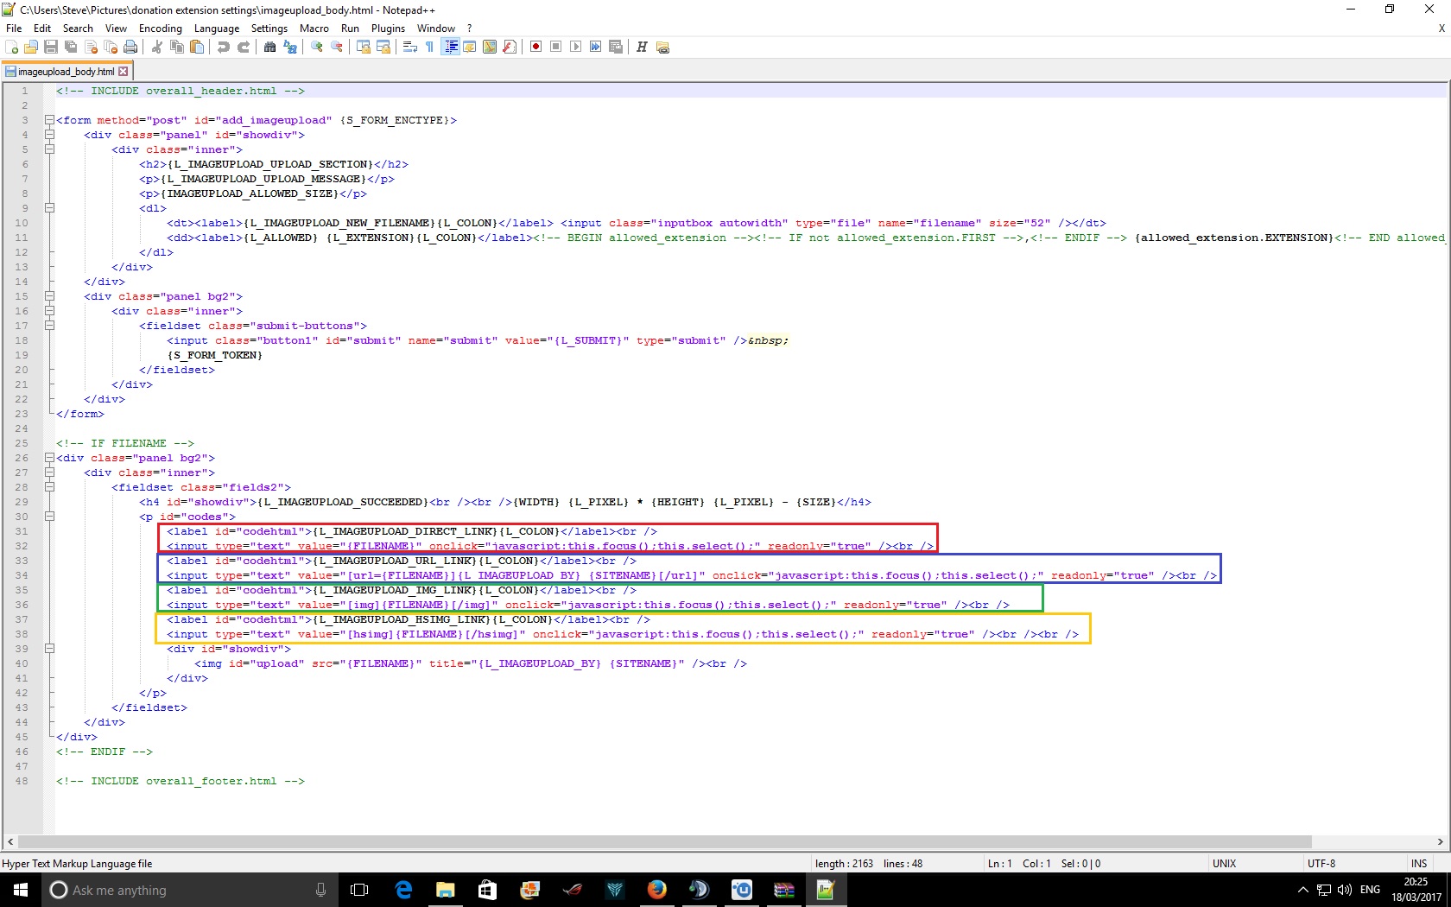The width and height of the screenshot is (1451, 907).
Task: Click the Save file toolbar icon
Action: 51,47
